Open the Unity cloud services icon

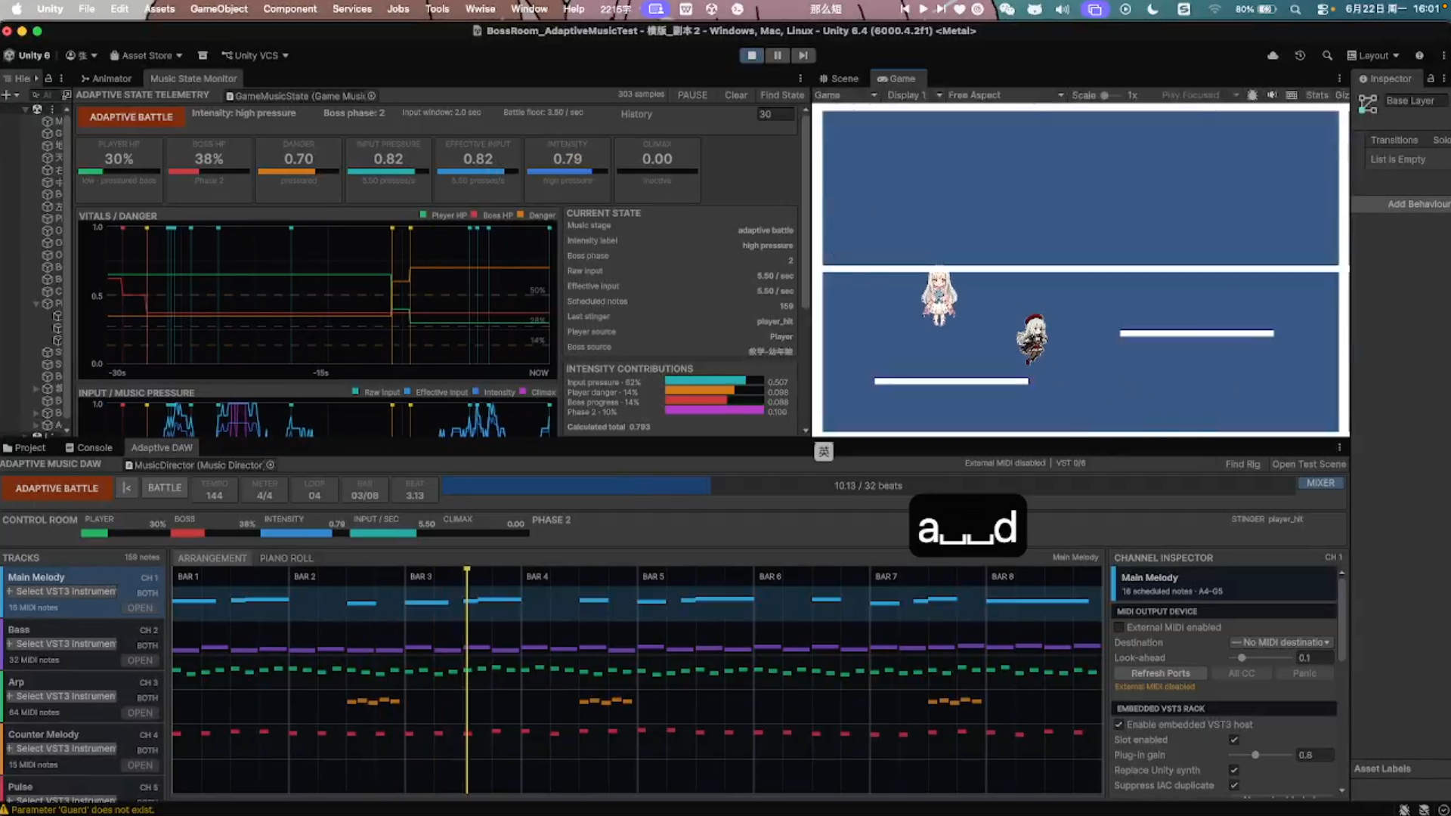point(1273,55)
